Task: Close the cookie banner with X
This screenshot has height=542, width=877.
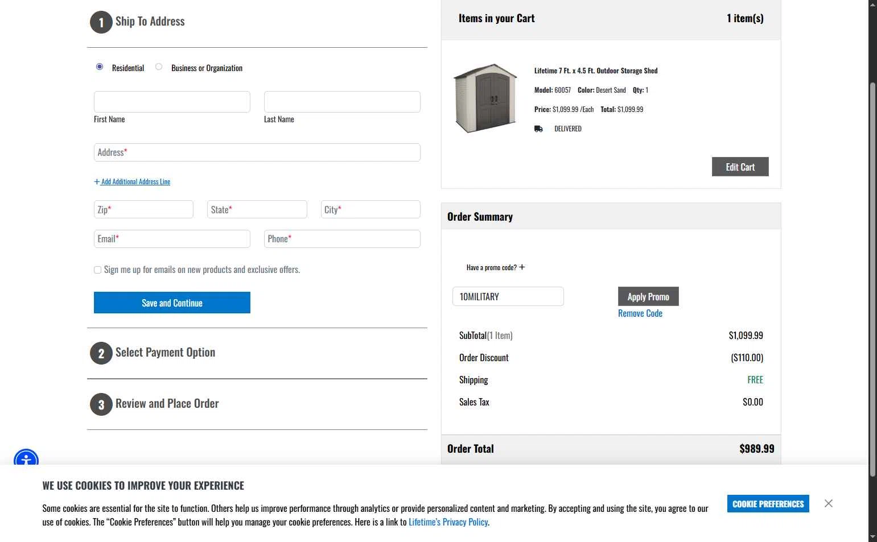Action: click(x=829, y=503)
